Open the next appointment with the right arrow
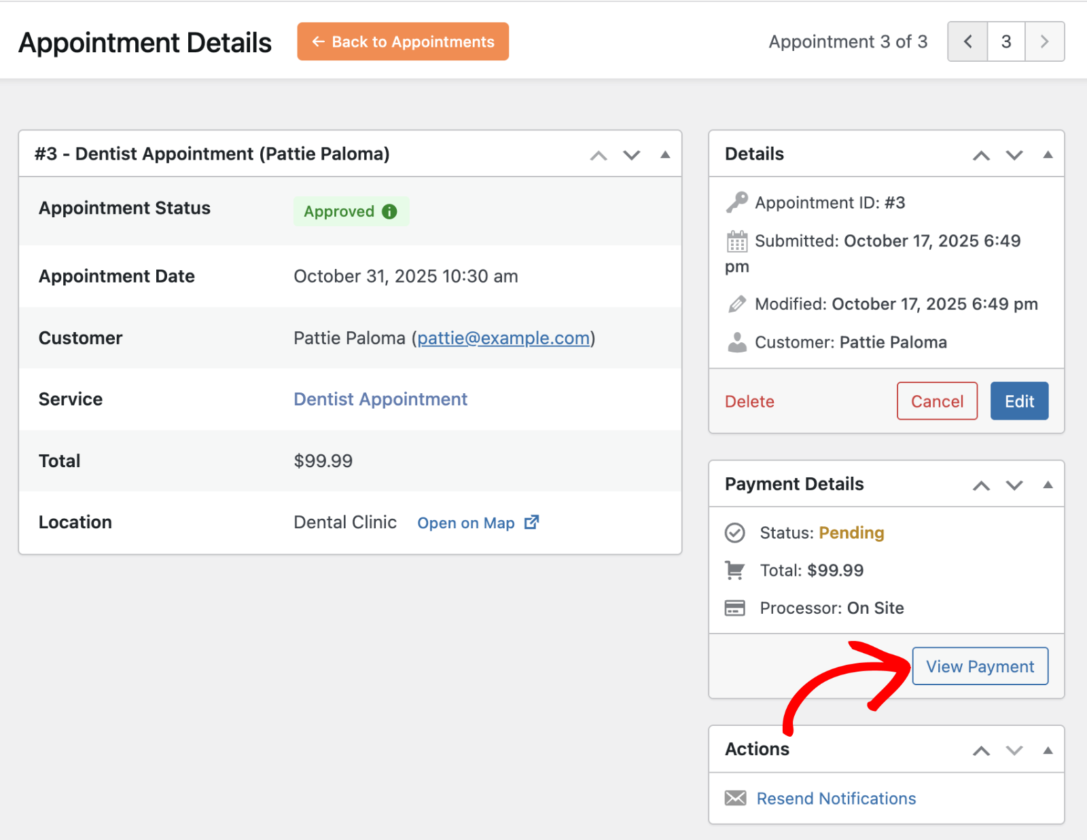Viewport: 1087px width, 840px height. tap(1044, 41)
